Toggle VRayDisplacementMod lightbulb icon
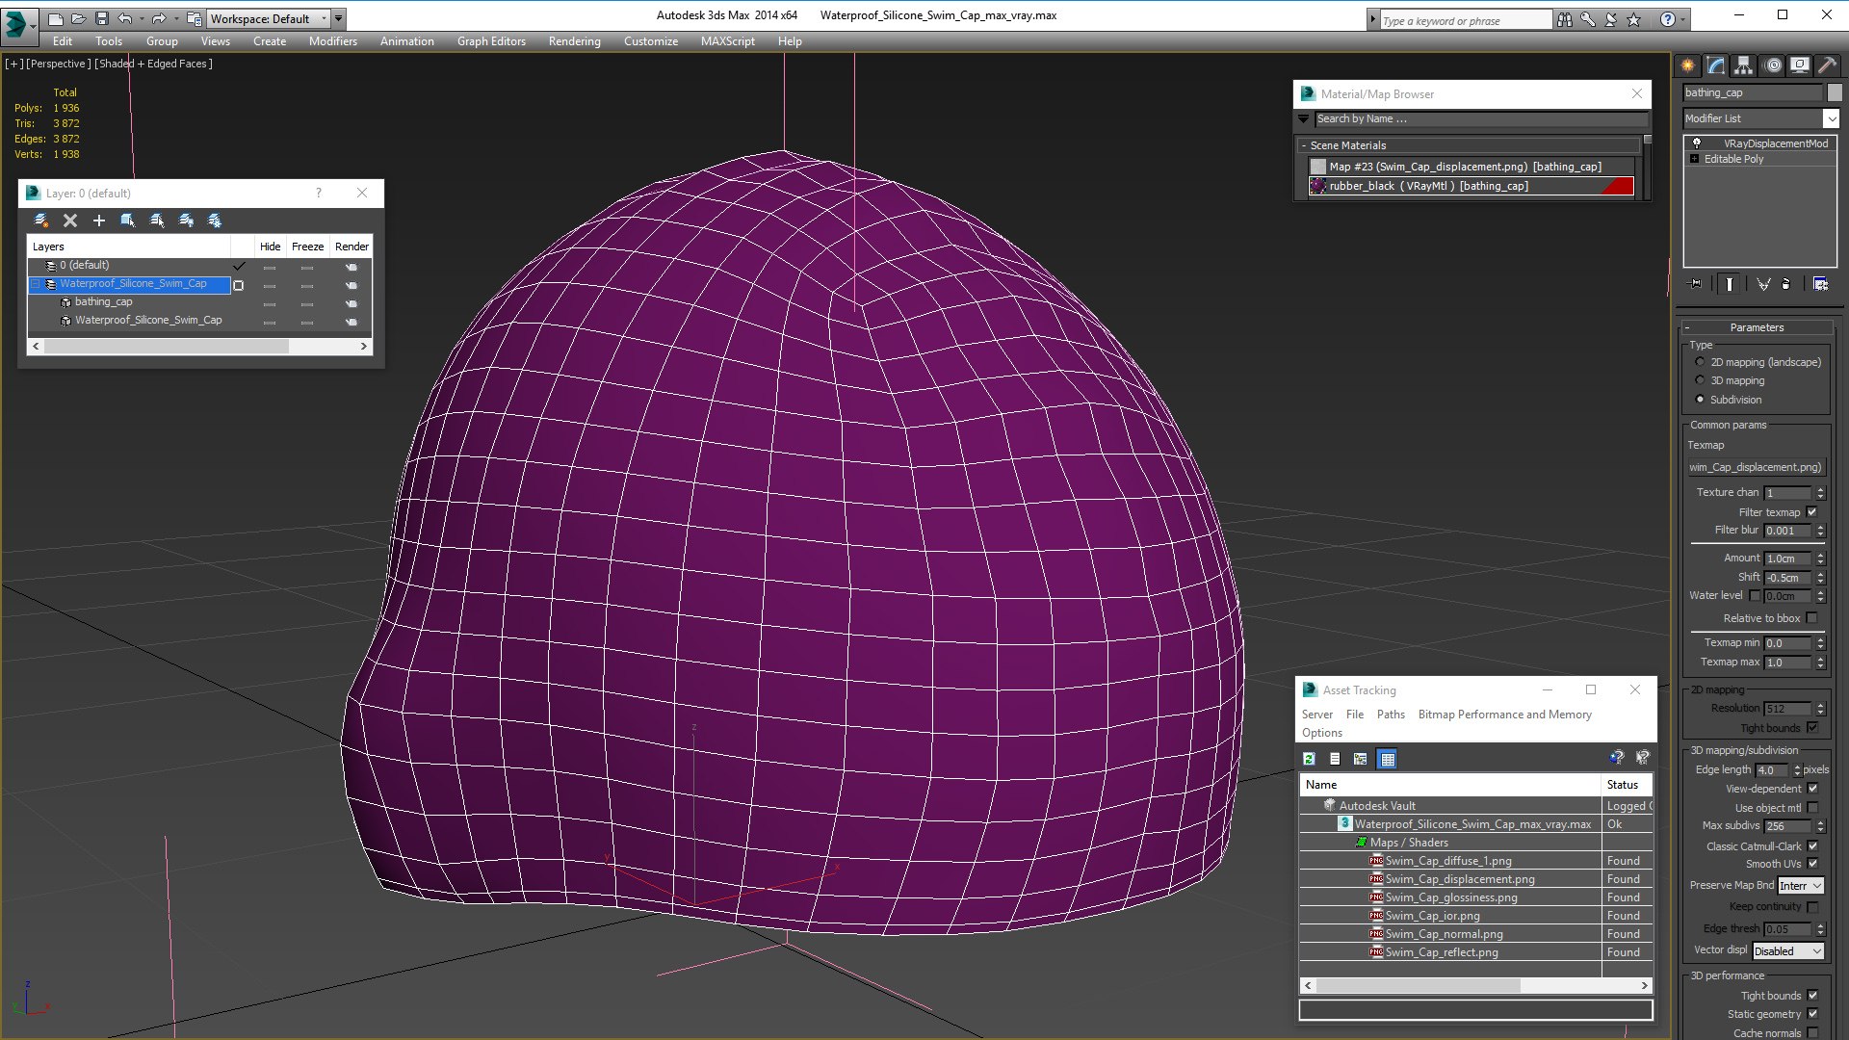 pyautogui.click(x=1697, y=143)
